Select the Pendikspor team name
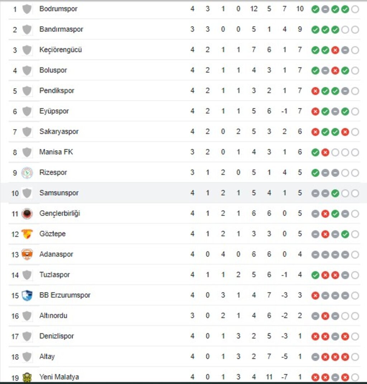This screenshot has width=367, height=384. pyautogui.click(x=57, y=90)
